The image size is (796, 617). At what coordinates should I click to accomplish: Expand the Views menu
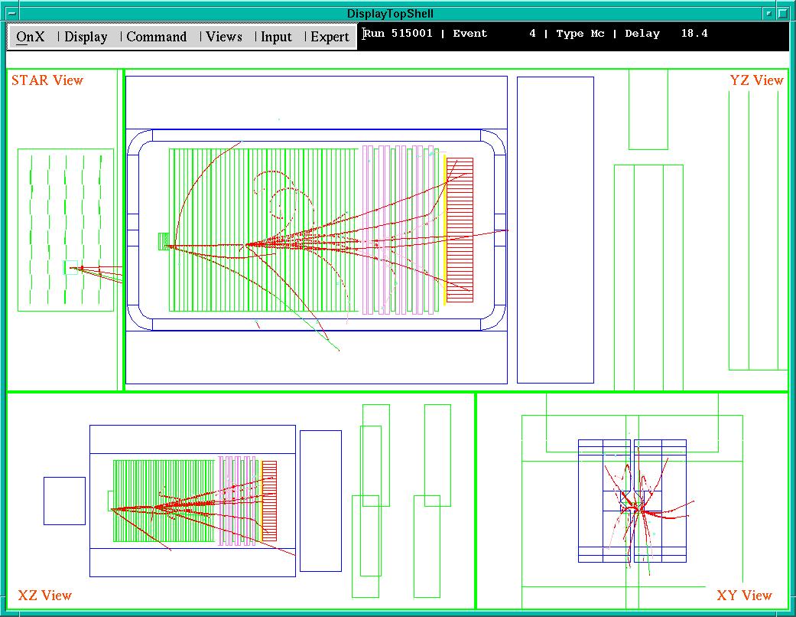pyautogui.click(x=224, y=37)
